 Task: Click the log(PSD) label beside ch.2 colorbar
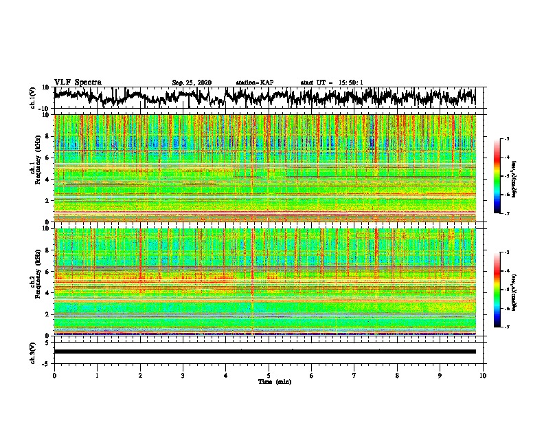tap(514, 292)
